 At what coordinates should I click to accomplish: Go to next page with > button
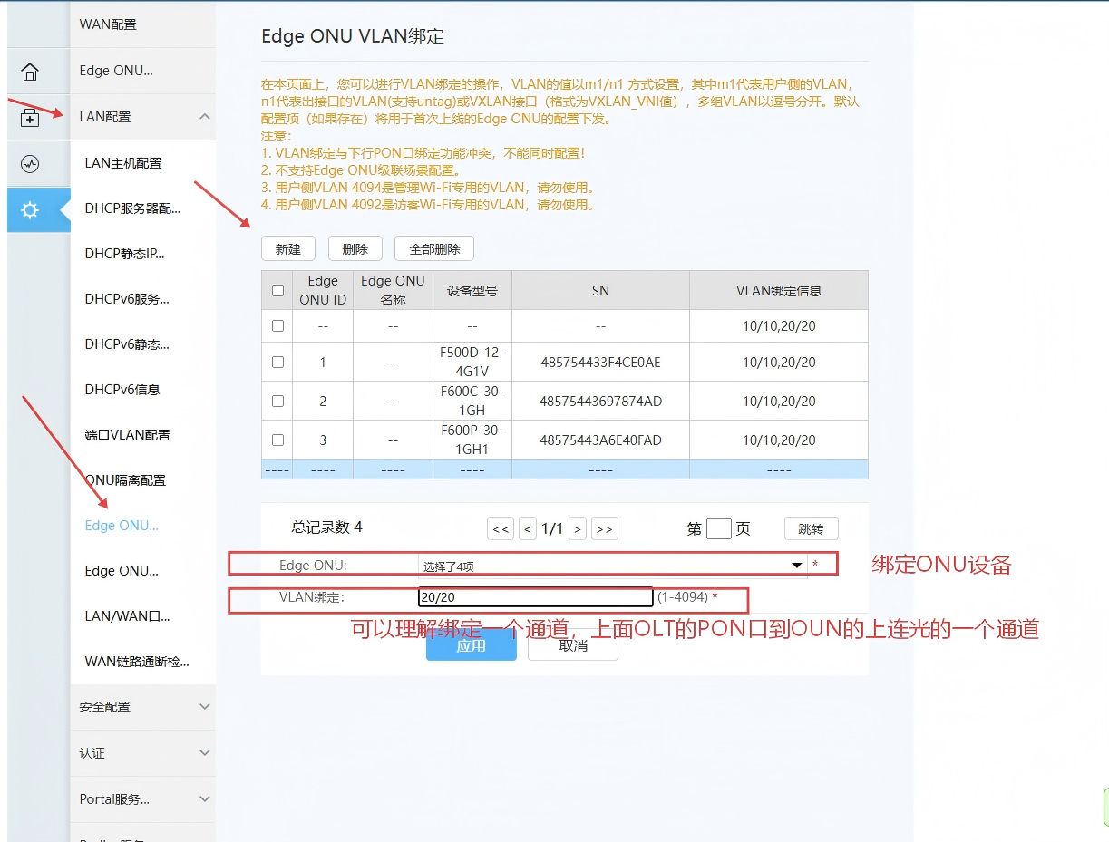click(x=577, y=528)
